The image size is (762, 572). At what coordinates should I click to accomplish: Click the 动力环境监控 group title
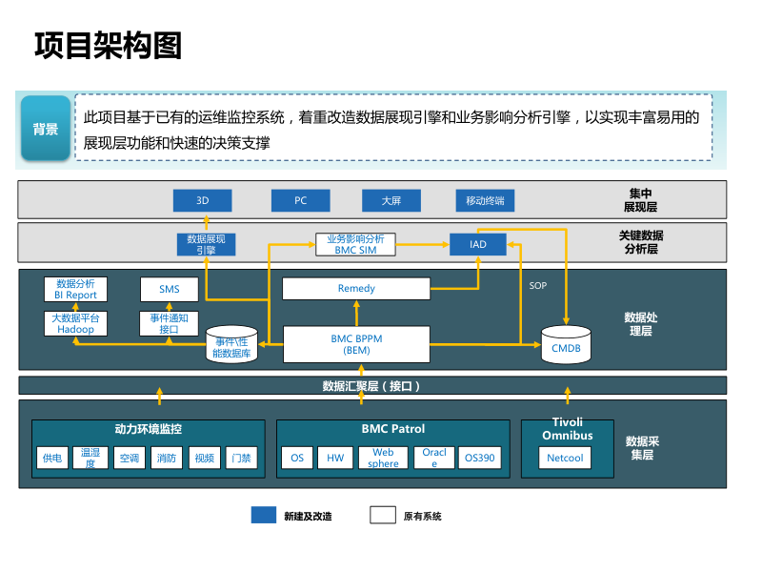(x=149, y=428)
